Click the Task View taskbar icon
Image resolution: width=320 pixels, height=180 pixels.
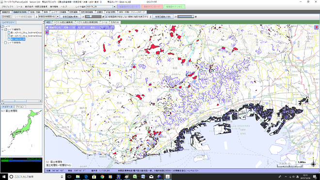click(x=69, y=177)
